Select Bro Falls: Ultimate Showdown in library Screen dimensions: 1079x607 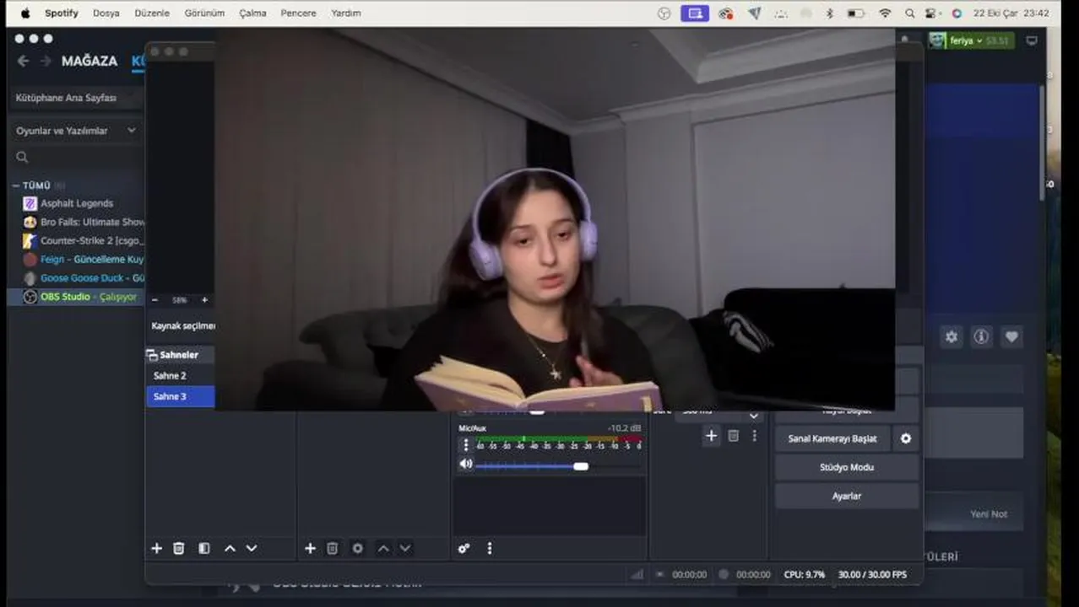click(x=83, y=222)
